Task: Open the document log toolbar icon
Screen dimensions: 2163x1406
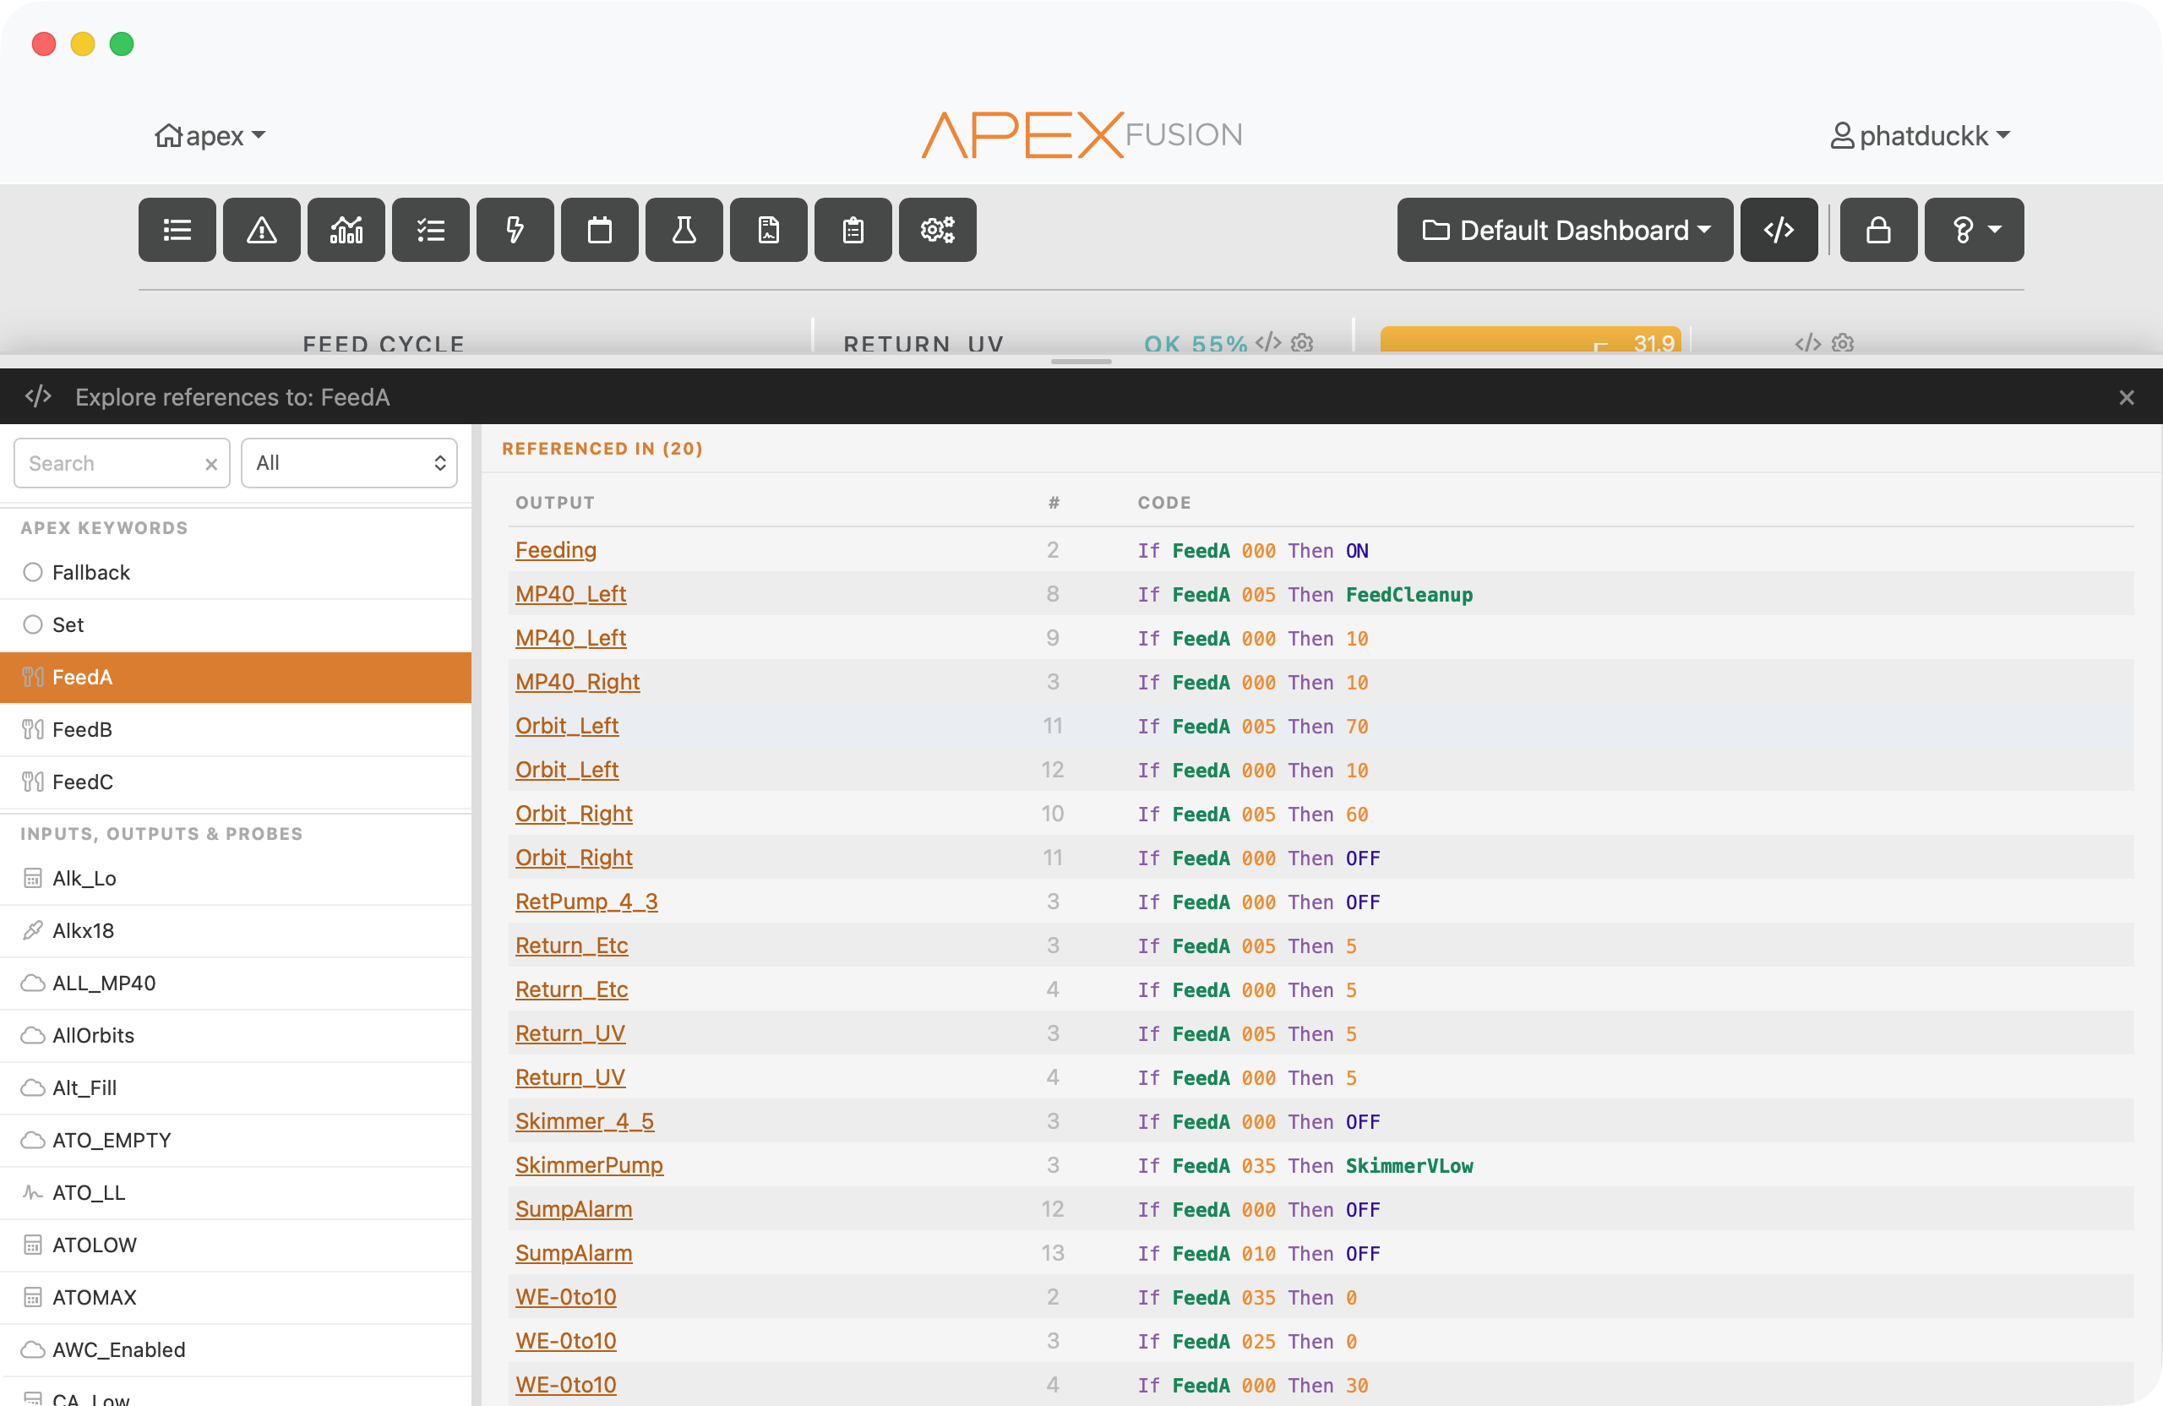Action: pyautogui.click(x=769, y=230)
